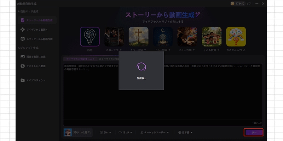Screen dimensions: 283x141
Task: Click the text-to-video T icon
Action: 23,66
